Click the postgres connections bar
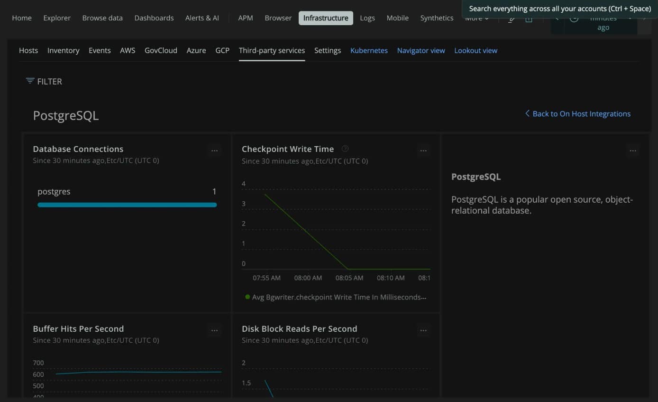The image size is (658, 402). 127,205
